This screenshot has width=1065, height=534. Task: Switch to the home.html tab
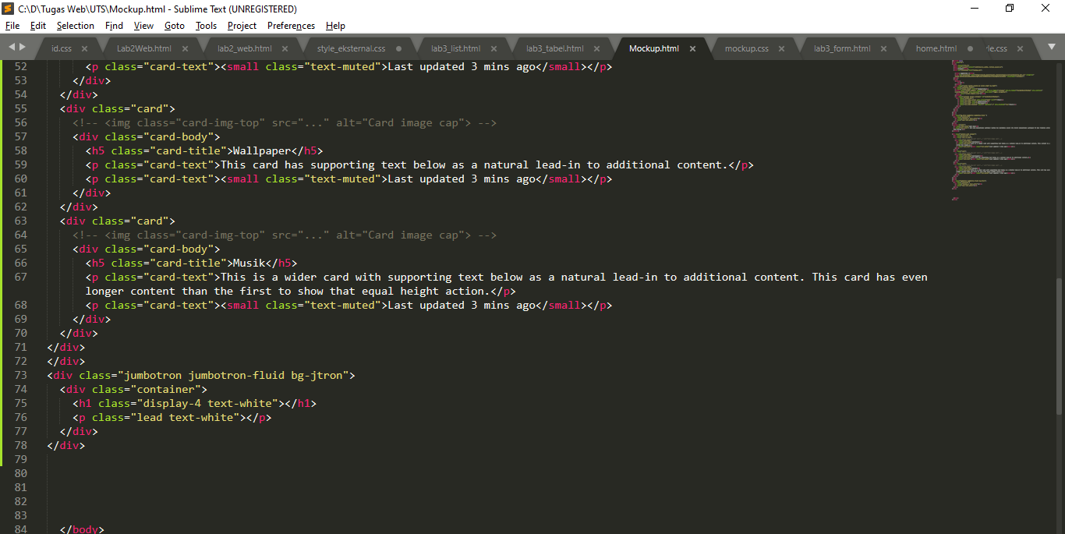(936, 48)
